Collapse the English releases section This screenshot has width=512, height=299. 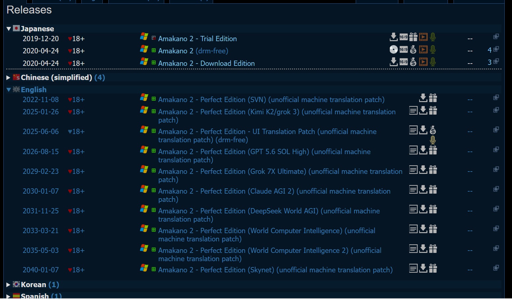(x=9, y=90)
